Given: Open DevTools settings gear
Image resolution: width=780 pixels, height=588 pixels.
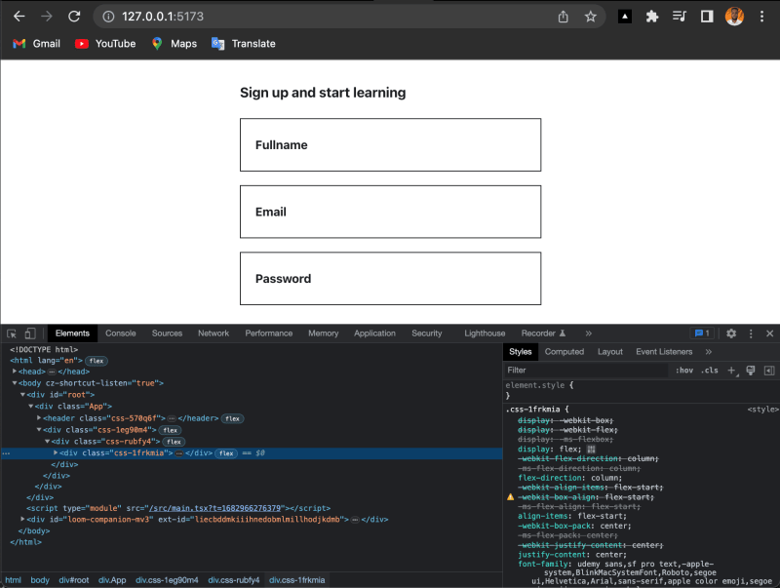Looking at the screenshot, I should point(730,333).
